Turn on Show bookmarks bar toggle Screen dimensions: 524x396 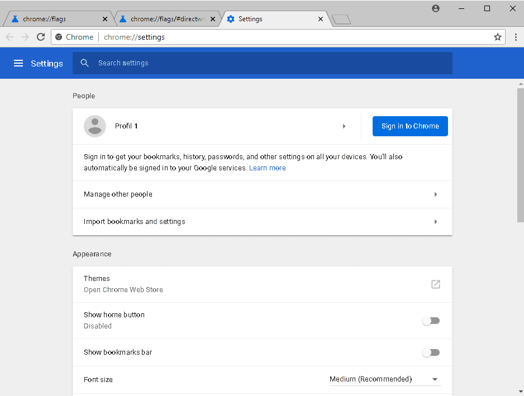pyautogui.click(x=431, y=352)
